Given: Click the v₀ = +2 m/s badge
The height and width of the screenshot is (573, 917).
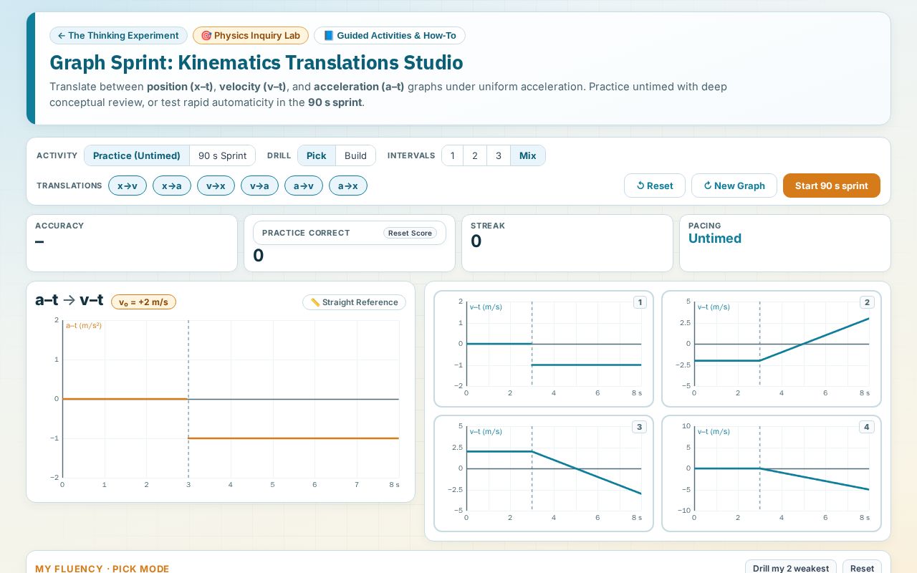Looking at the screenshot, I should pos(143,302).
